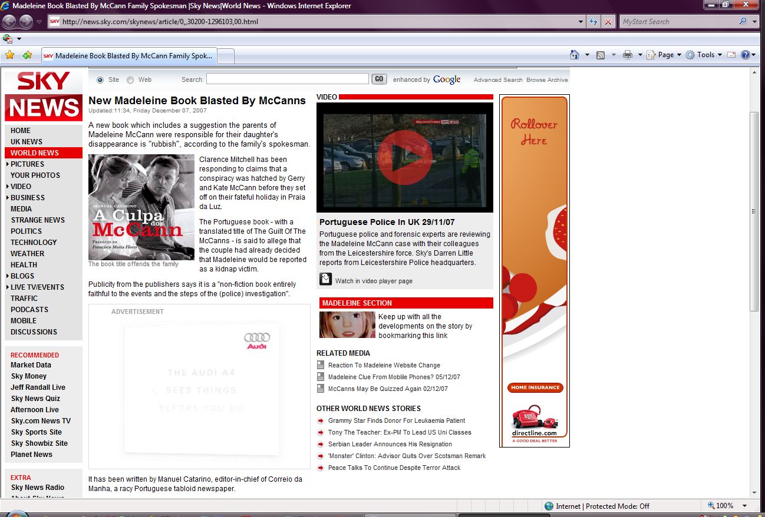This screenshot has height=517, width=765.
Task: Open the Tools dropdown menu
Action: pyautogui.click(x=705, y=55)
